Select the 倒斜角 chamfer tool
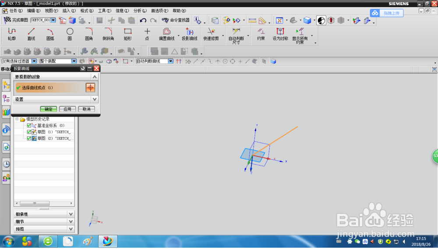Image resolution: width=438 pixels, height=249 pixels. click(108, 34)
